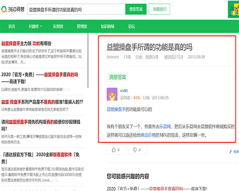Screen dimensions: 239x191
Task: Focus the search input field
Action: coord(76,9)
